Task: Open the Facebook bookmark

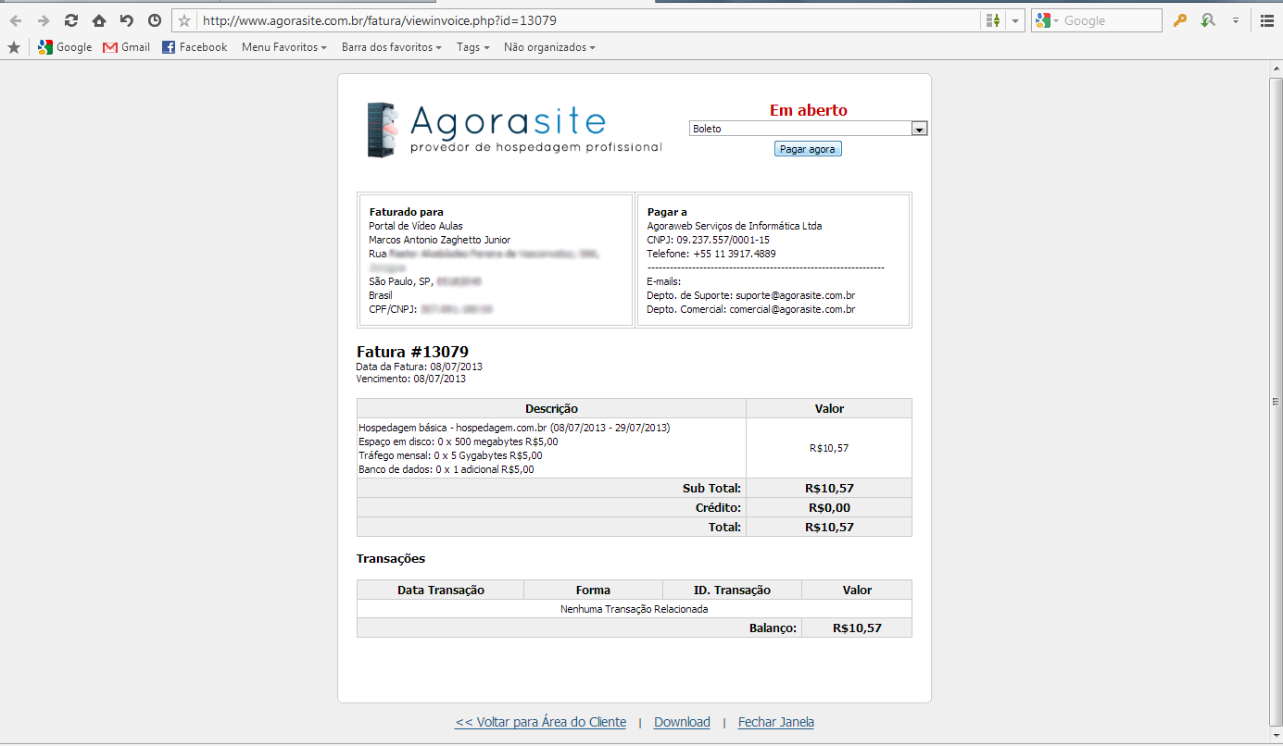Action: (x=195, y=47)
